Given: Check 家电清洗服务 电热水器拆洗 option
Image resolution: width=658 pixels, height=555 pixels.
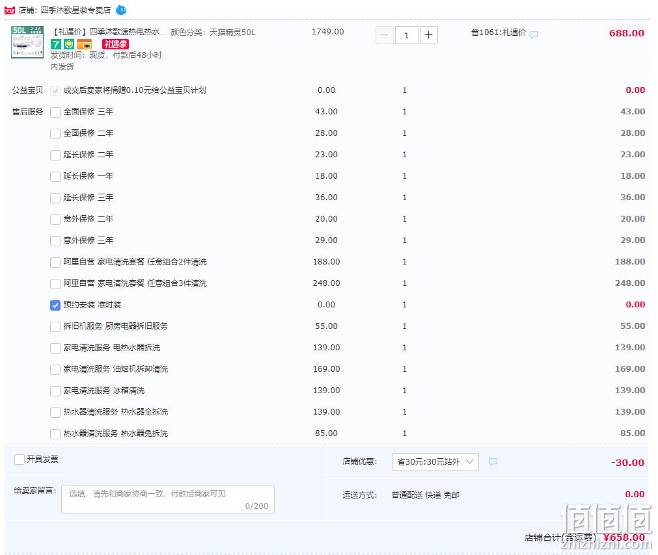Looking at the screenshot, I should click(55, 348).
